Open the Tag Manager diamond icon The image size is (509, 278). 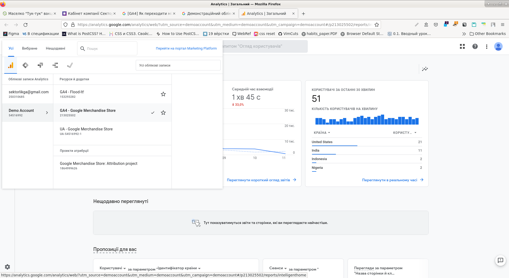click(x=25, y=65)
